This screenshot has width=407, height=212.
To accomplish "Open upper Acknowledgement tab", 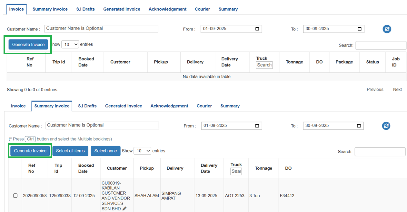I will tap(167, 9).
